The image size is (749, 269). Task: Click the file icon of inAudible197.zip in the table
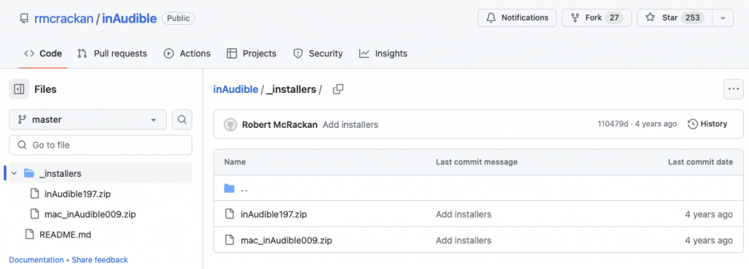pyautogui.click(x=230, y=214)
